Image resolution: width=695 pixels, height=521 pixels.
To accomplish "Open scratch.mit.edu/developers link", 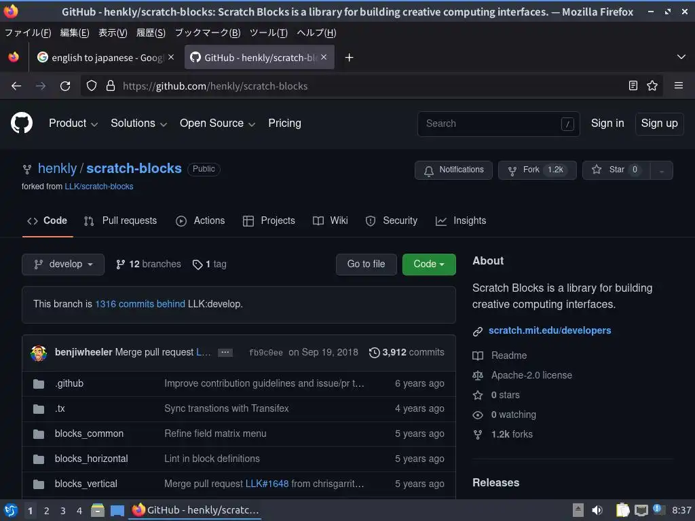I will tap(550, 330).
